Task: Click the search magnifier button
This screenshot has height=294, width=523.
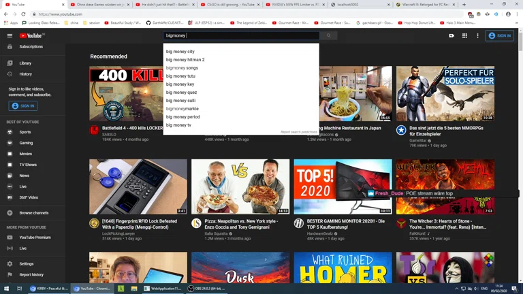Action: (x=328, y=35)
